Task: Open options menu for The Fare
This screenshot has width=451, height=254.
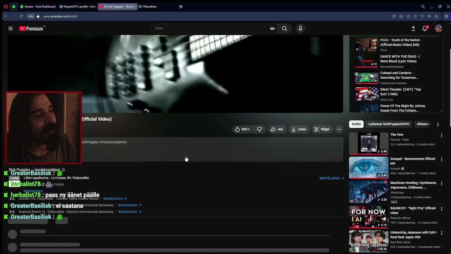Action: coord(441,135)
